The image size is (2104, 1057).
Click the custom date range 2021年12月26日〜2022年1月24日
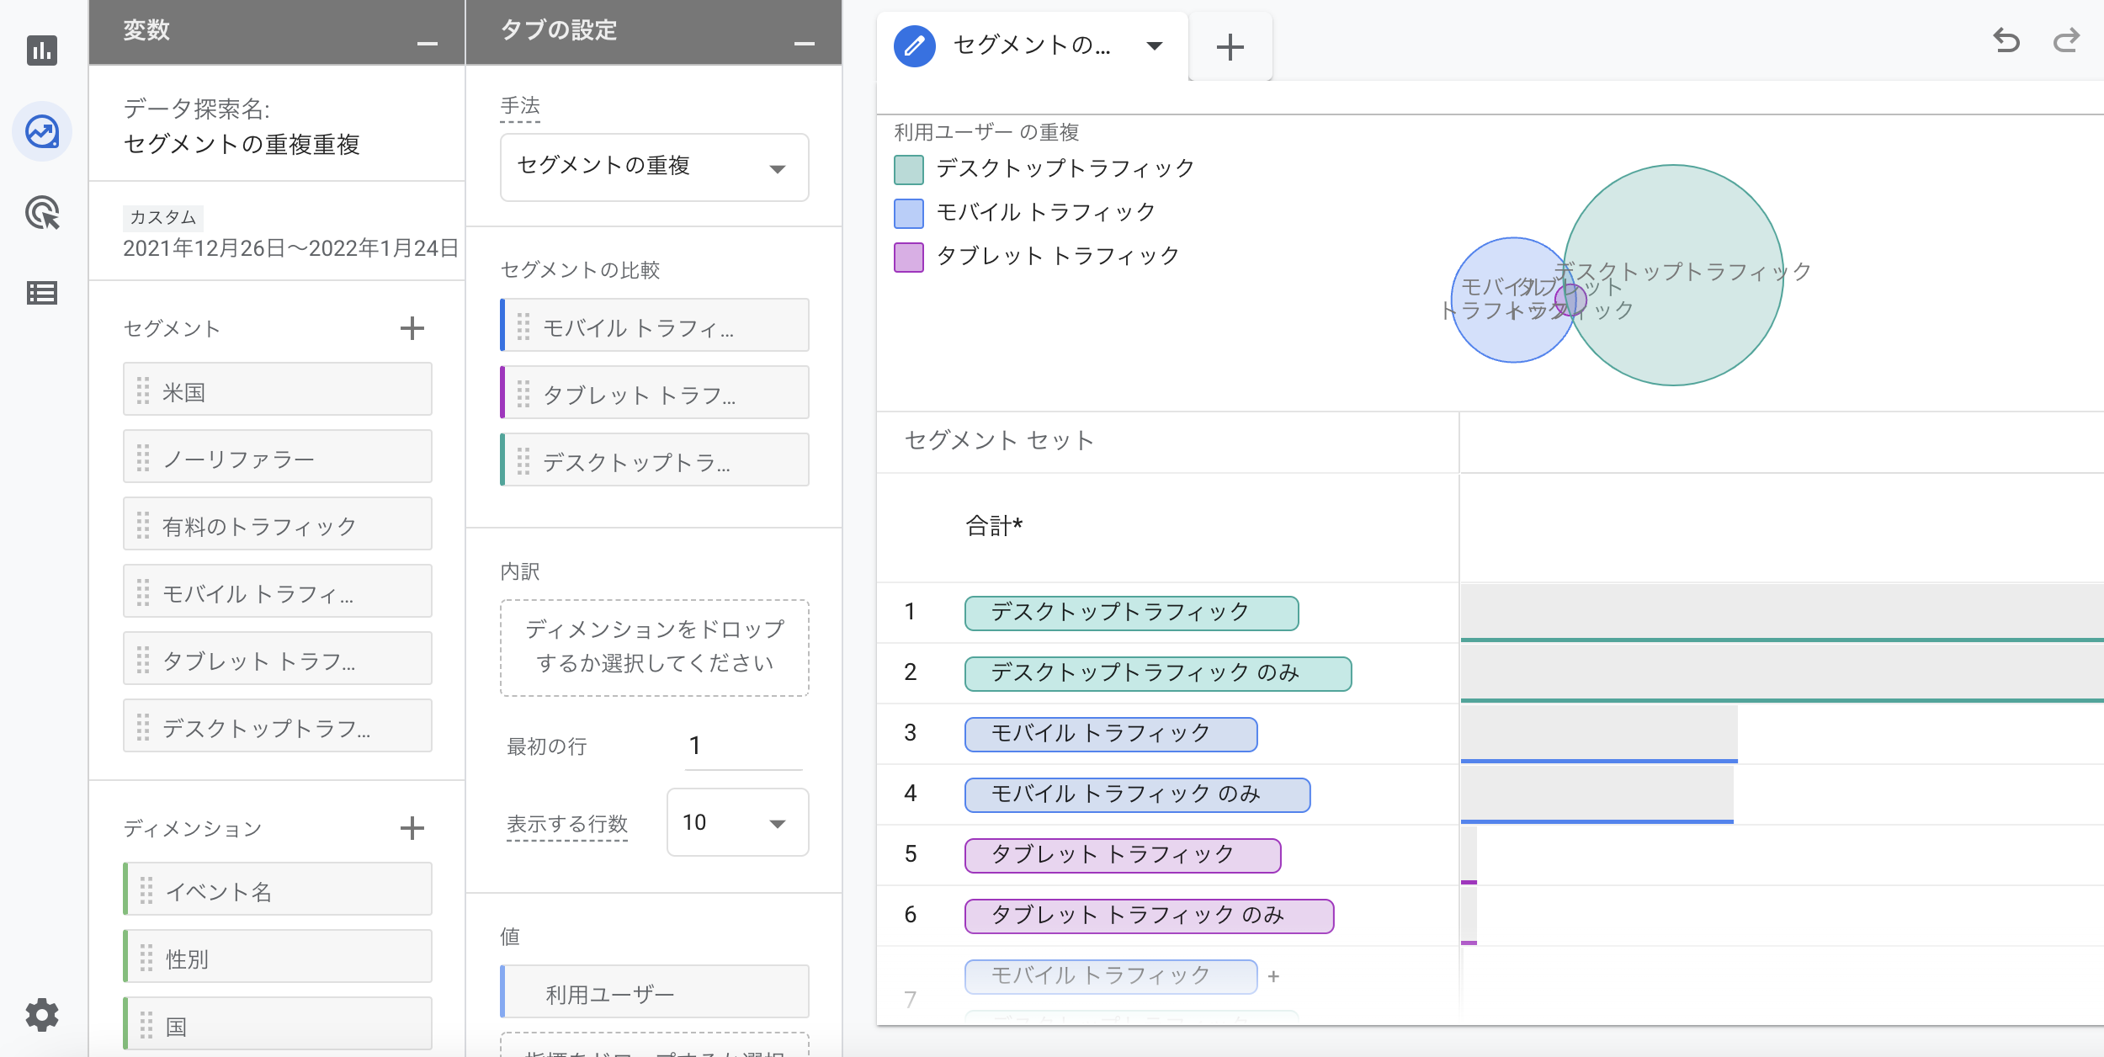tap(290, 247)
